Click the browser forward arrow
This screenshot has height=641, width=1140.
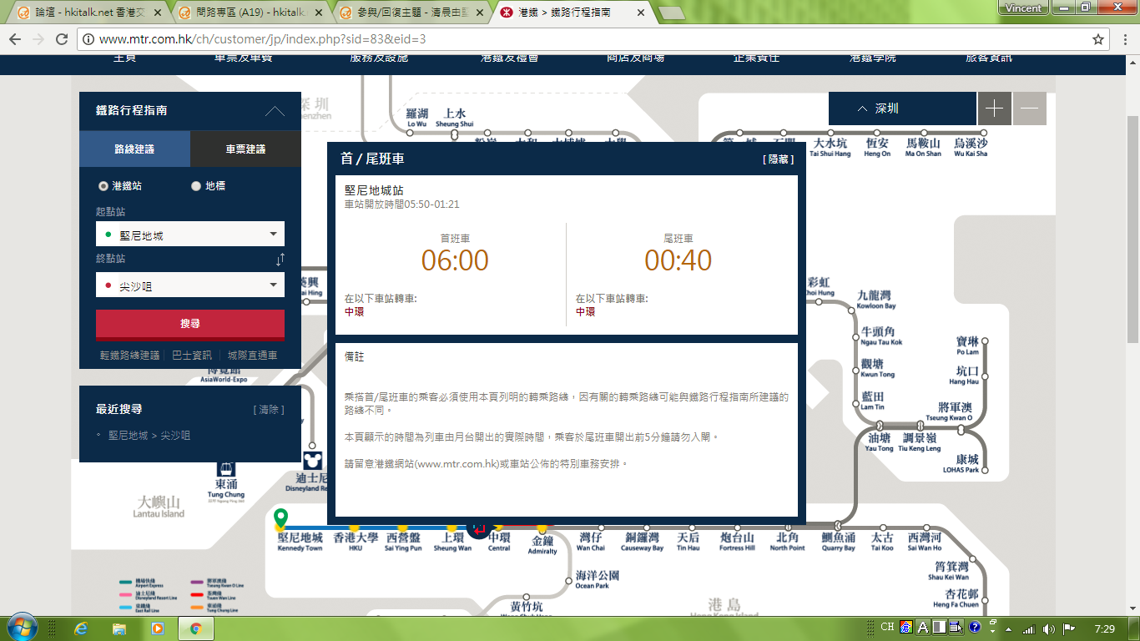[x=38, y=39]
